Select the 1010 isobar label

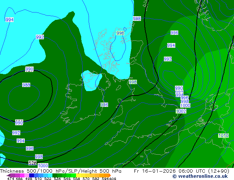(x=223, y=136)
